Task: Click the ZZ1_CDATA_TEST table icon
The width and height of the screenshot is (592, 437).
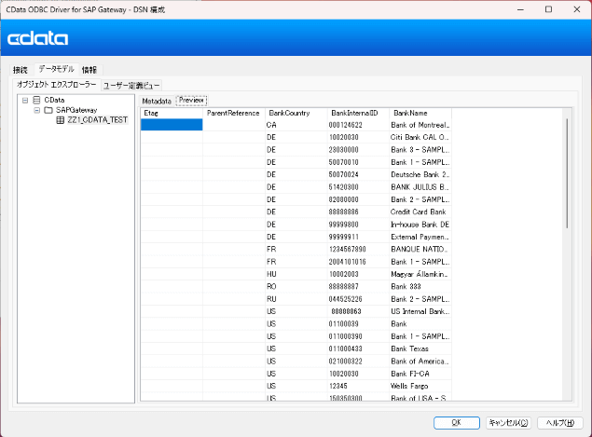Action: [60, 120]
